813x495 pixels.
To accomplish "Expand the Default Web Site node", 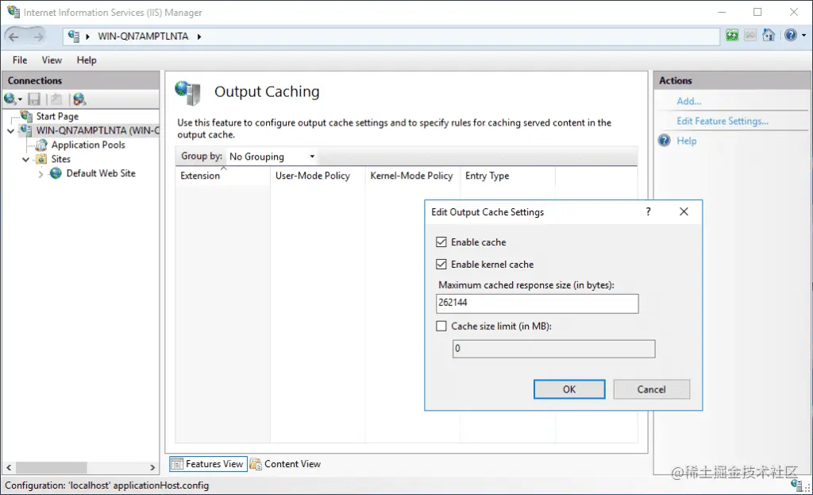I will [x=40, y=174].
